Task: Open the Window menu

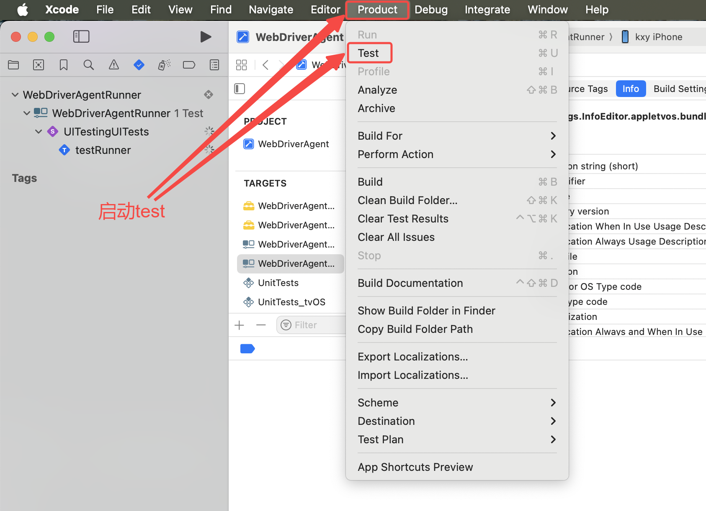Action: [548, 9]
